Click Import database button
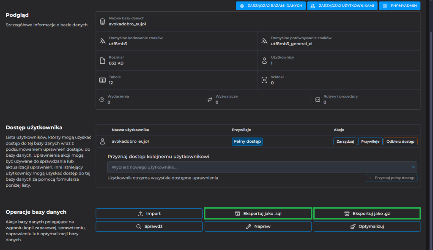 pos(149,214)
